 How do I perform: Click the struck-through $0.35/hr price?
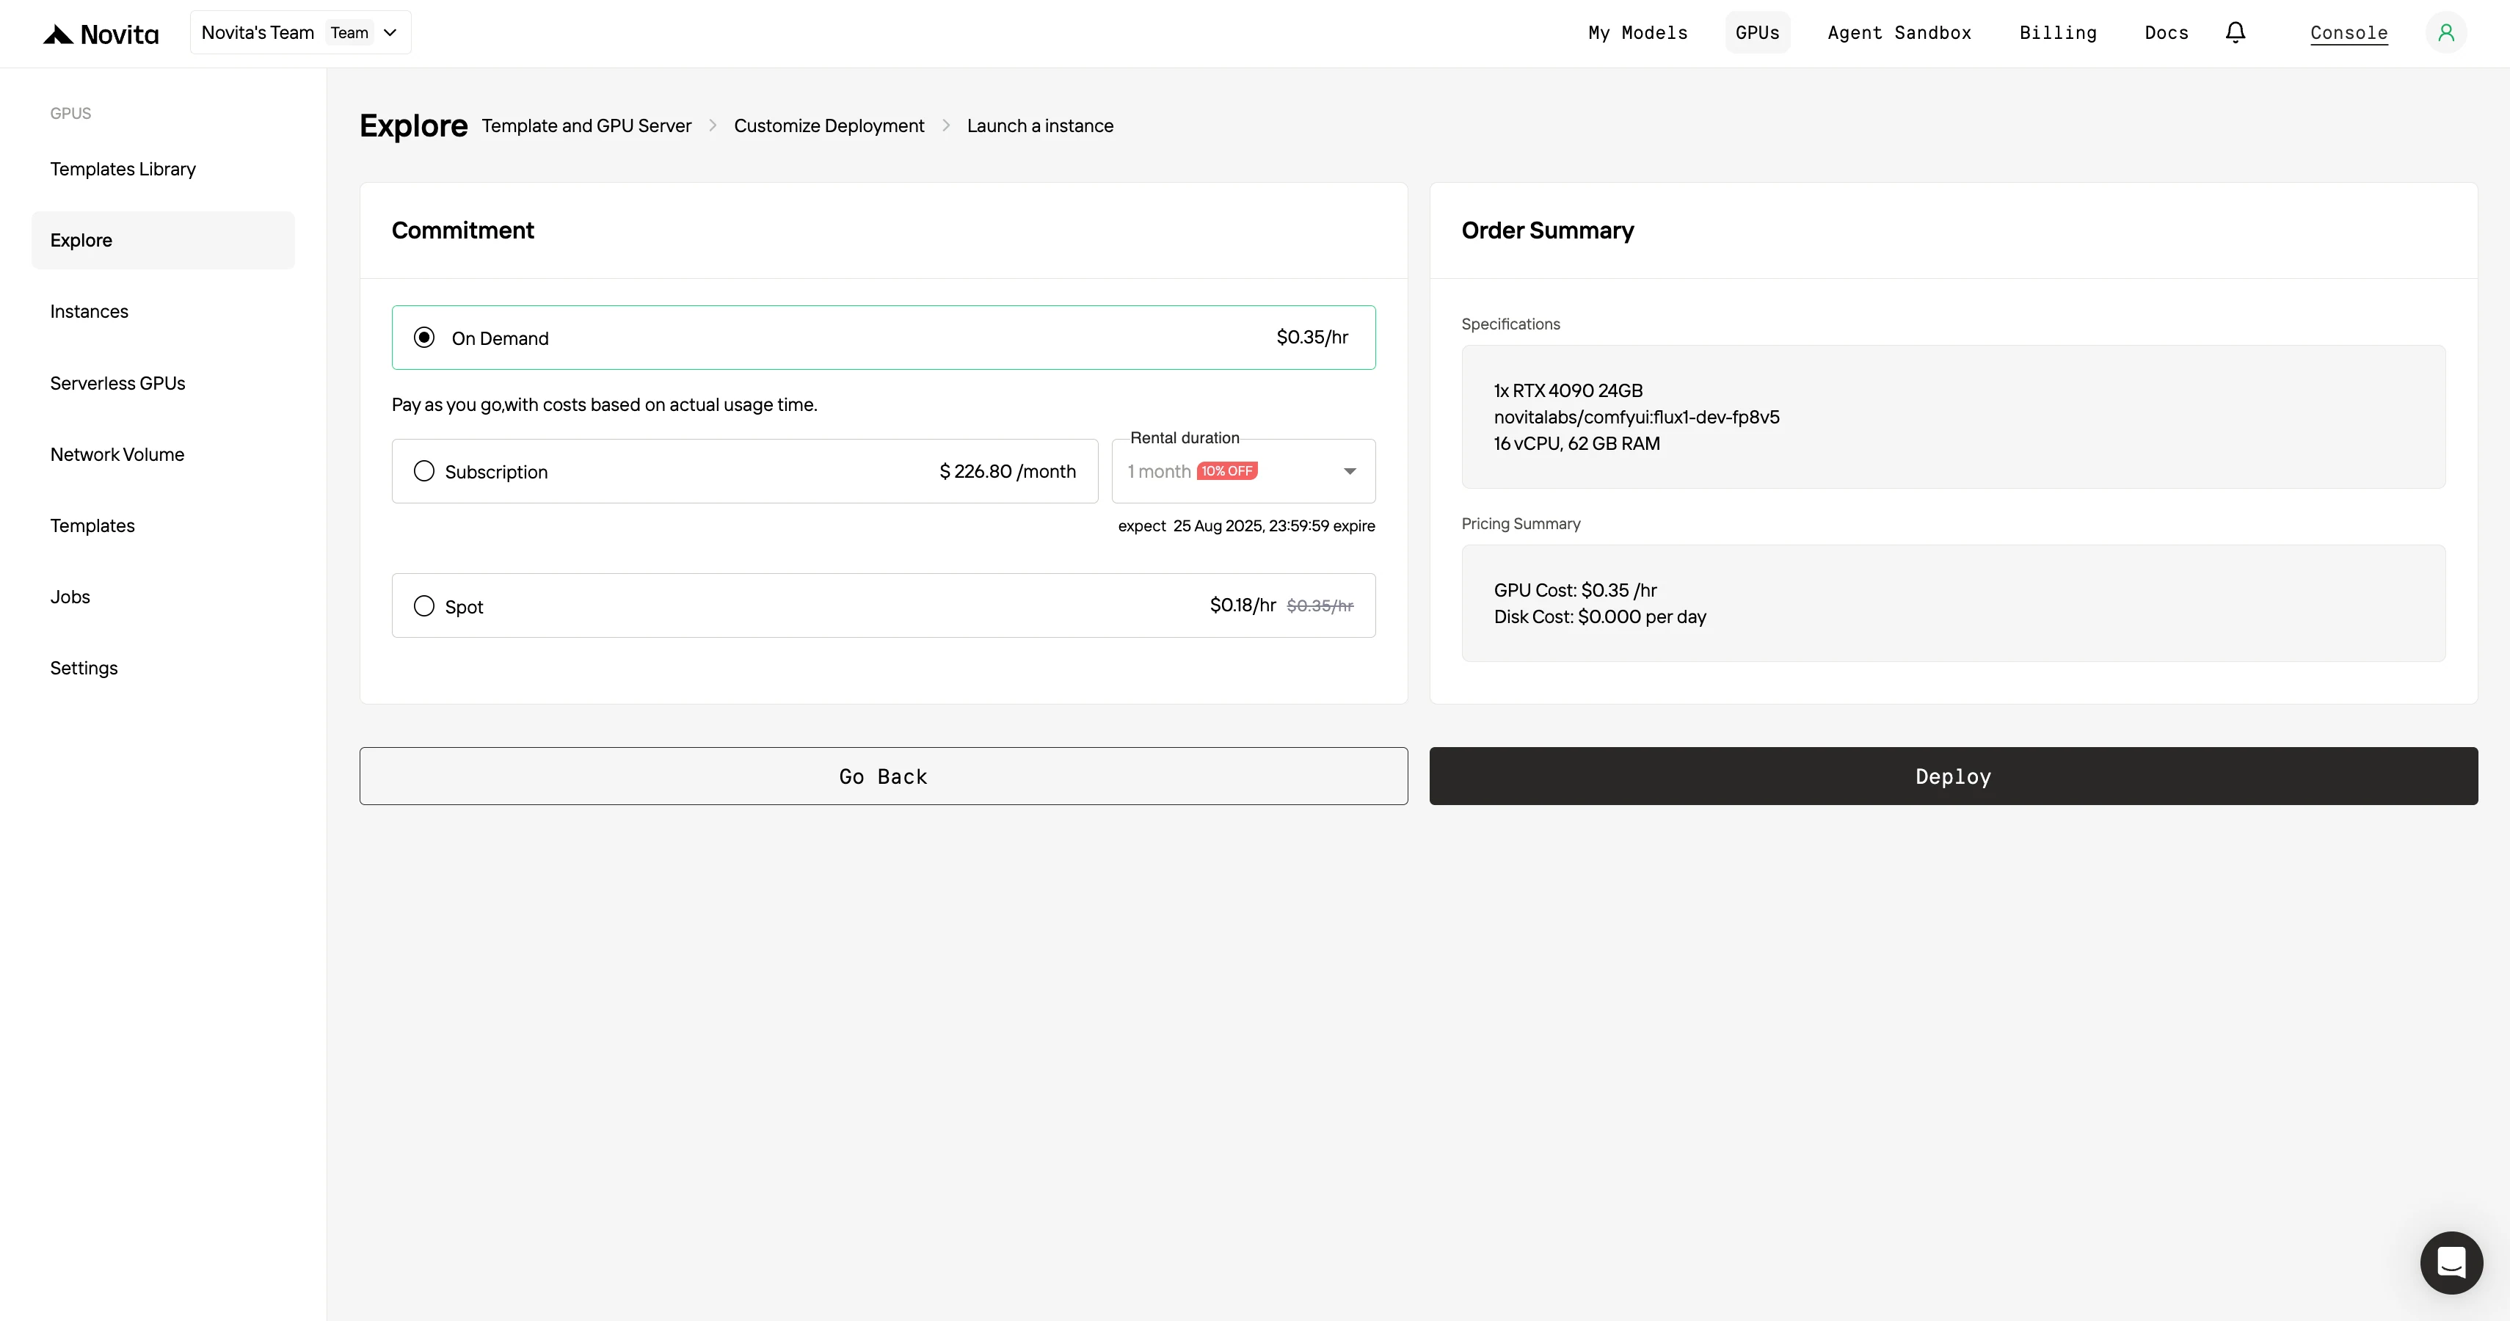point(1320,606)
